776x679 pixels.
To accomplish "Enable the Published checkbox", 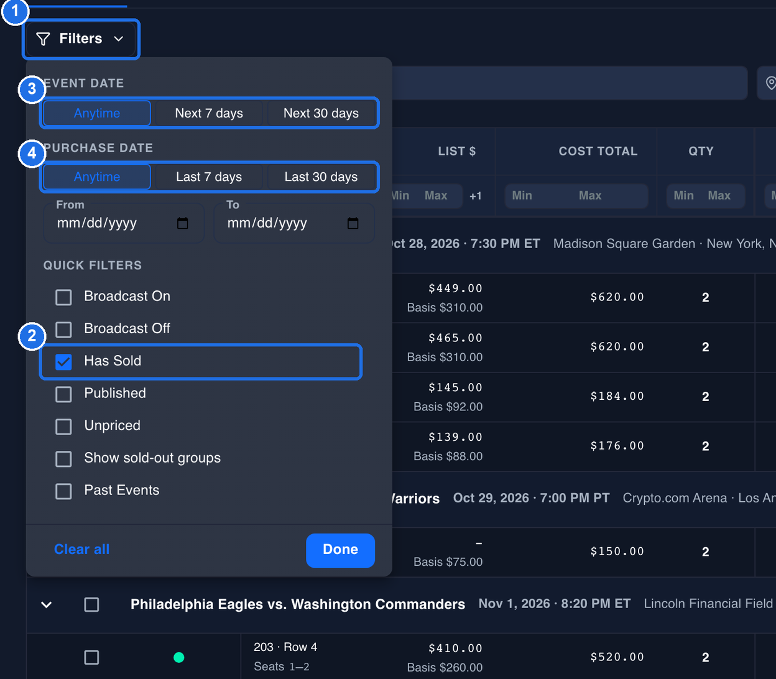I will pos(63,394).
